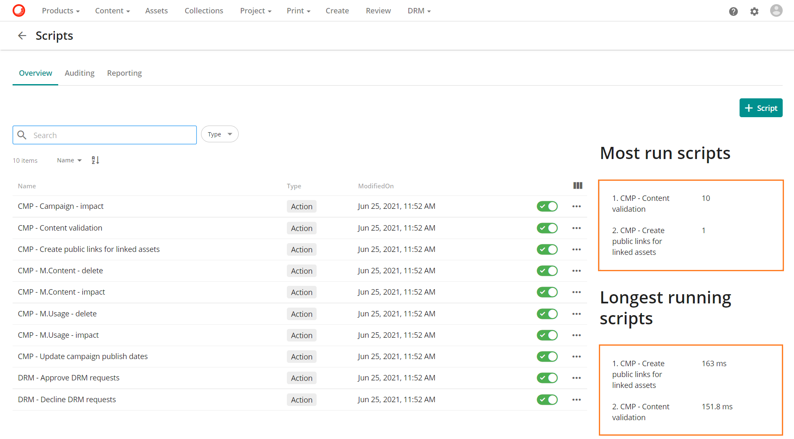Select the Overview tab
This screenshot has width=794, height=439.
pyautogui.click(x=36, y=73)
